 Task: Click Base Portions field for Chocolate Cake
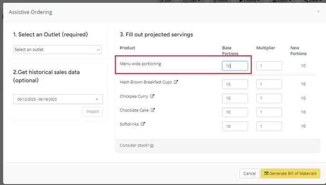click(235, 112)
